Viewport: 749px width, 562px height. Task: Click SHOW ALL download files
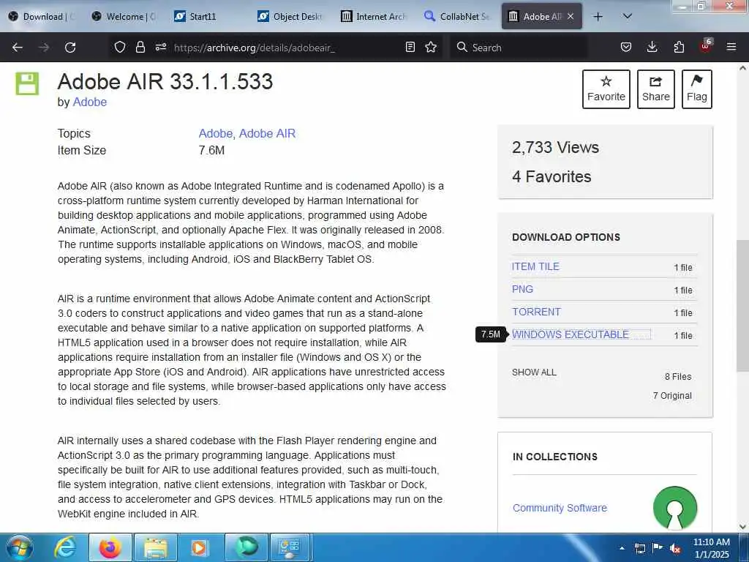534,372
